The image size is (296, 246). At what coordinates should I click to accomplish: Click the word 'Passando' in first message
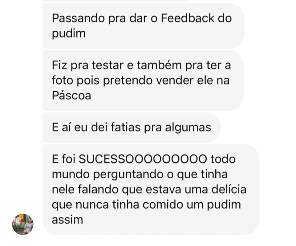click(x=78, y=18)
